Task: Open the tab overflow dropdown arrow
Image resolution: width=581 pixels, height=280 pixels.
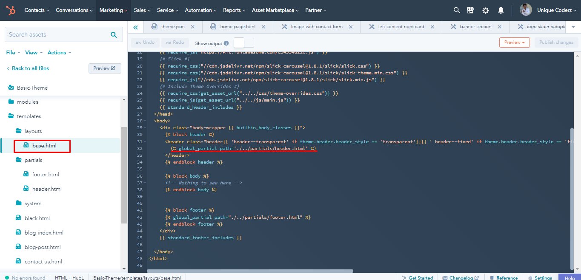Action: pos(573,27)
